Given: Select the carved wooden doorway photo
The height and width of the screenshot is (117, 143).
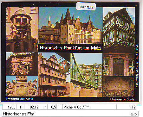Looking at the screenshot, I should (119, 65).
